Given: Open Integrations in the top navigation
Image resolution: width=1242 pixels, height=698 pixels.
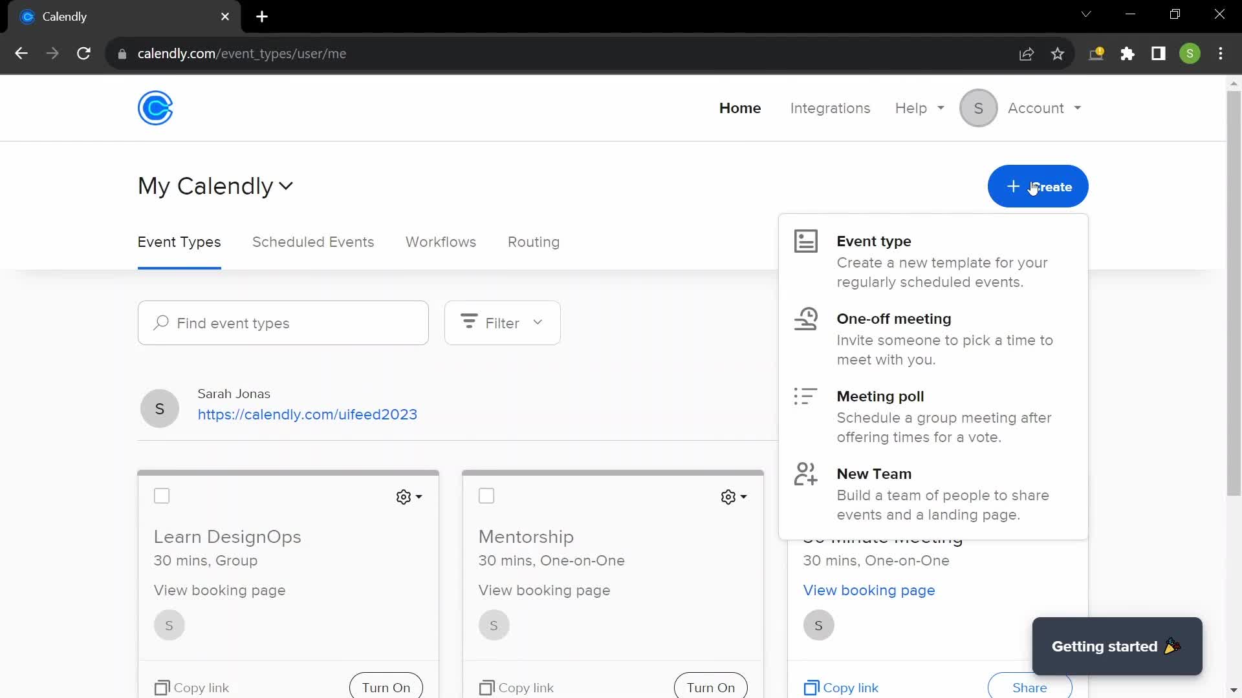Looking at the screenshot, I should click(x=830, y=108).
